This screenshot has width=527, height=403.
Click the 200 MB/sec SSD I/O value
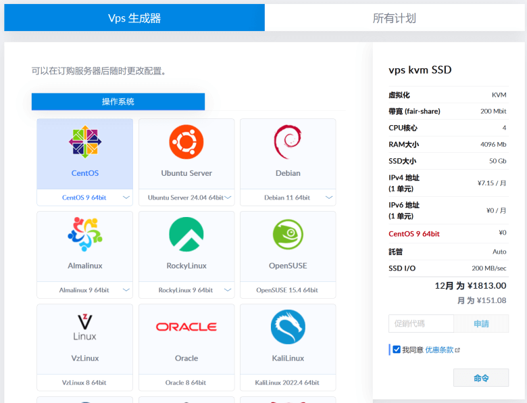pos(489,268)
